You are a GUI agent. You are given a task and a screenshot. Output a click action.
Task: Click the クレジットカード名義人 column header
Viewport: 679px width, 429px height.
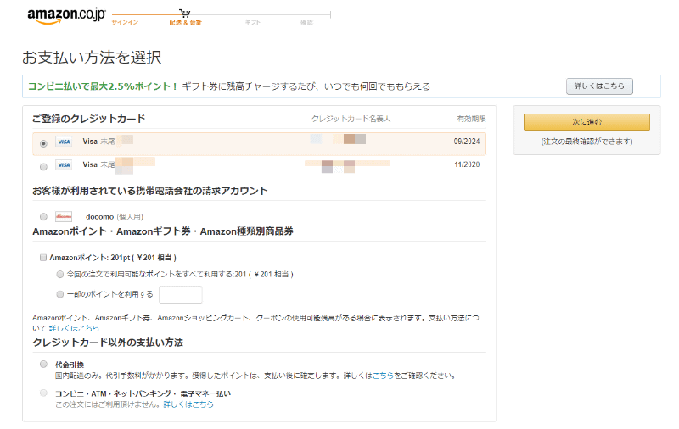[x=351, y=119]
